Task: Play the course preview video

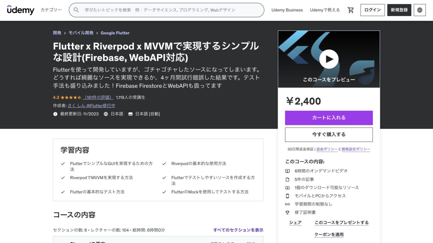Action: 328,59
